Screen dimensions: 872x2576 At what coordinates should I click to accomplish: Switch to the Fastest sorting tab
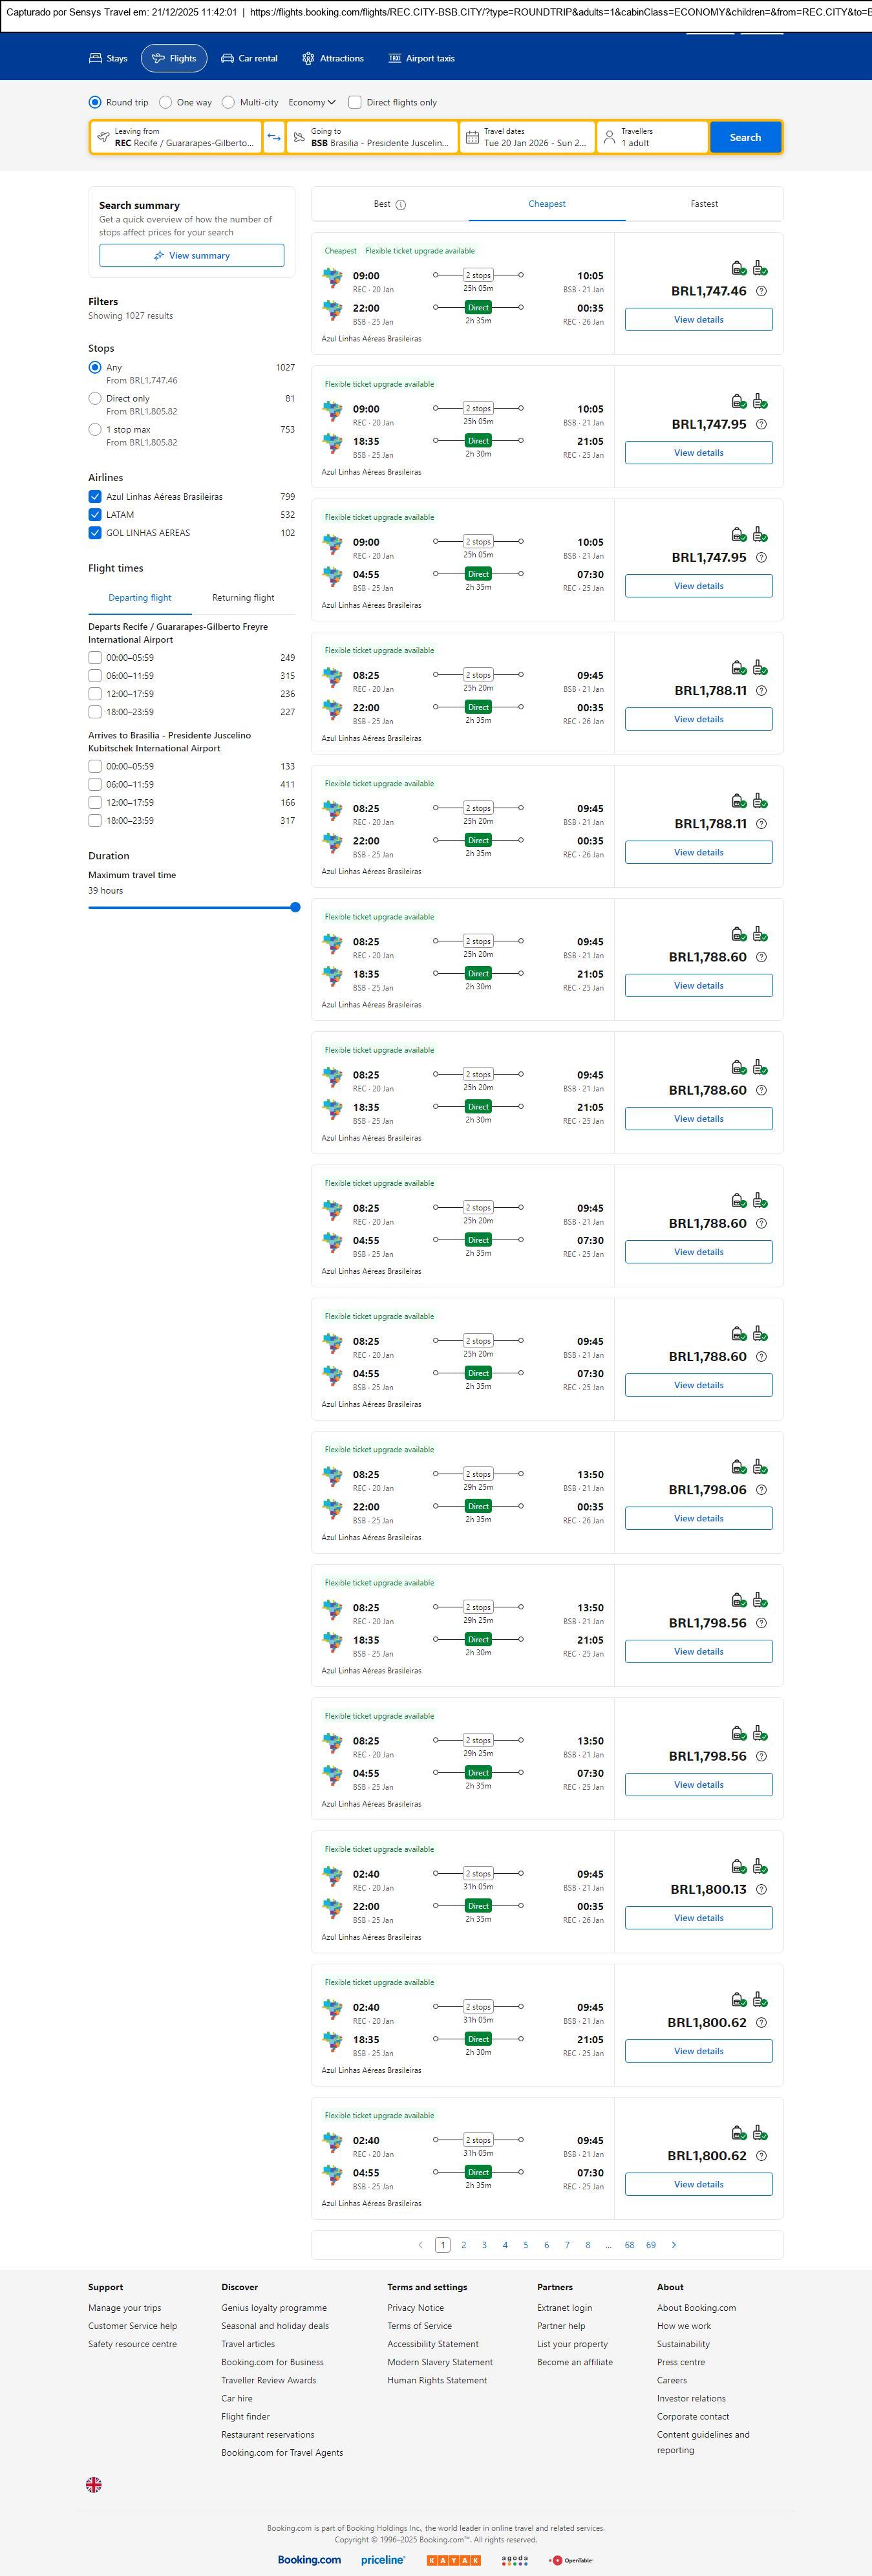[704, 204]
